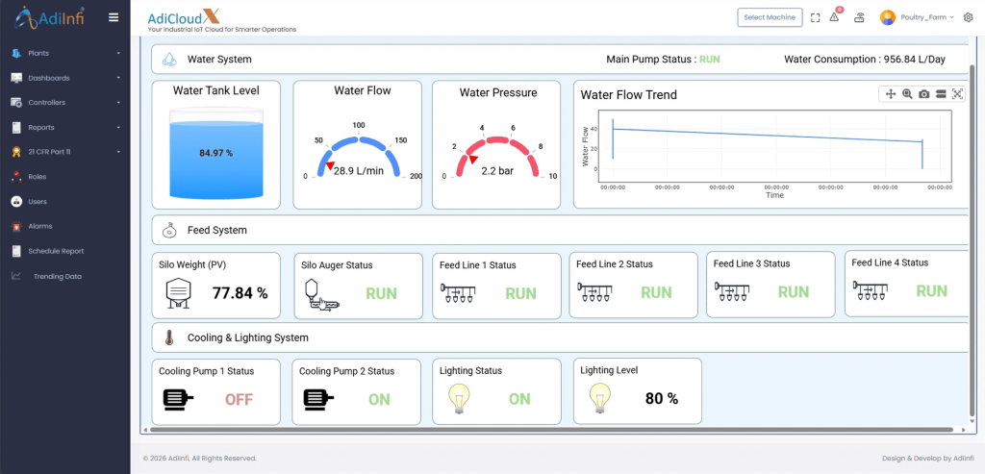
Task: Click the Cooling Pump 2 ON status
Action: (x=379, y=399)
